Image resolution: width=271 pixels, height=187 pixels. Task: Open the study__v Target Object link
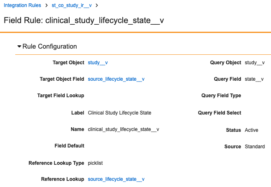(x=98, y=63)
